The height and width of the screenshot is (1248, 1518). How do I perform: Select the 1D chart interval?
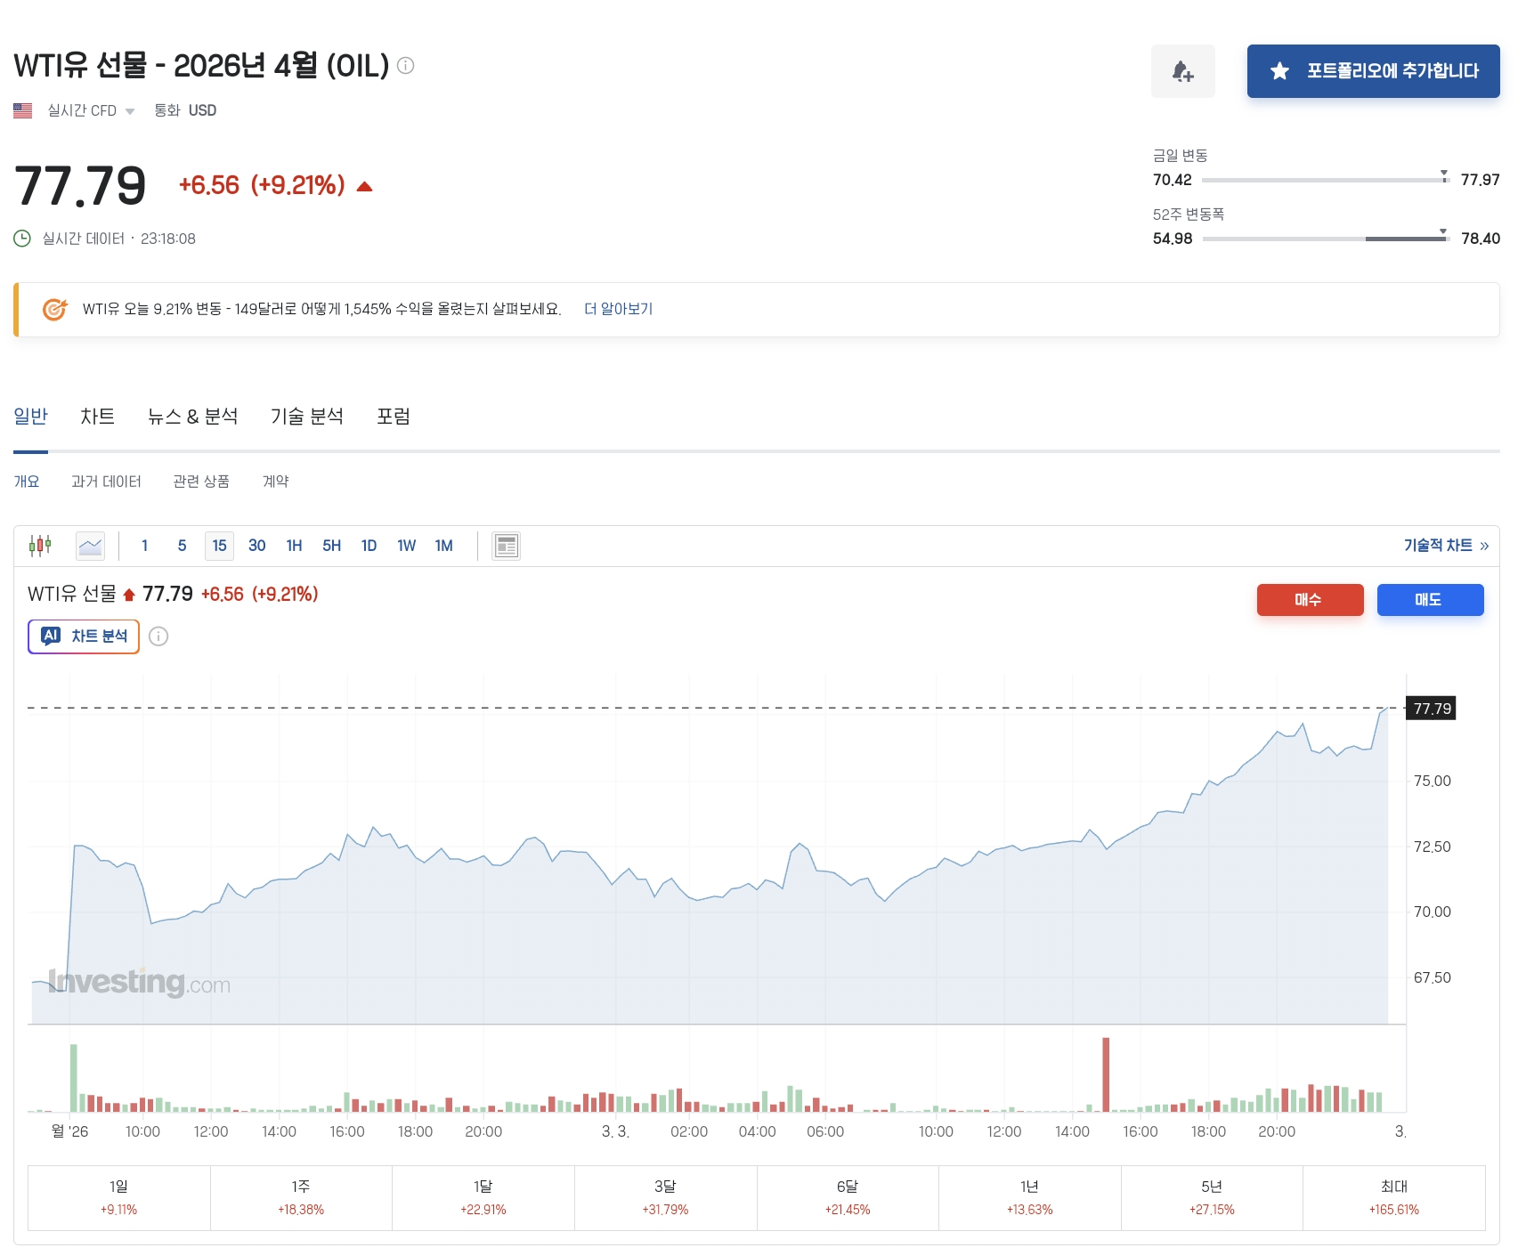tap(369, 546)
